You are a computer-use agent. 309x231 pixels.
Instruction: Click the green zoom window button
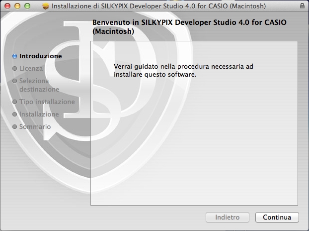click(27, 6)
